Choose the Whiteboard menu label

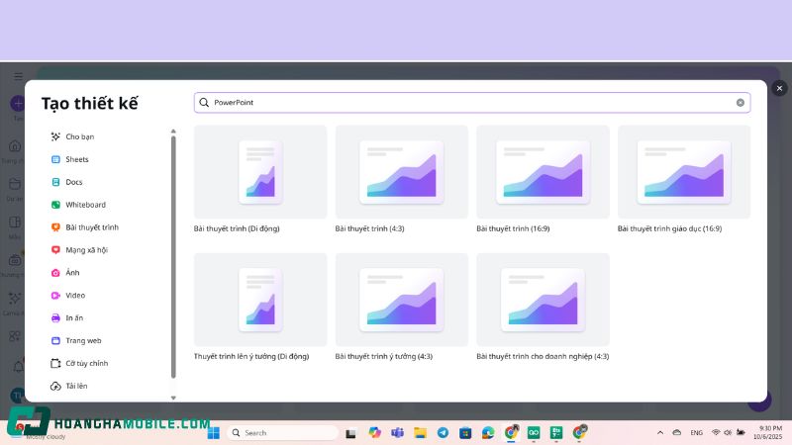pos(85,205)
